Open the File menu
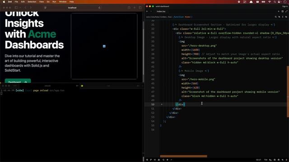The width and height of the screenshot is (289, 162). (x=16, y=2)
